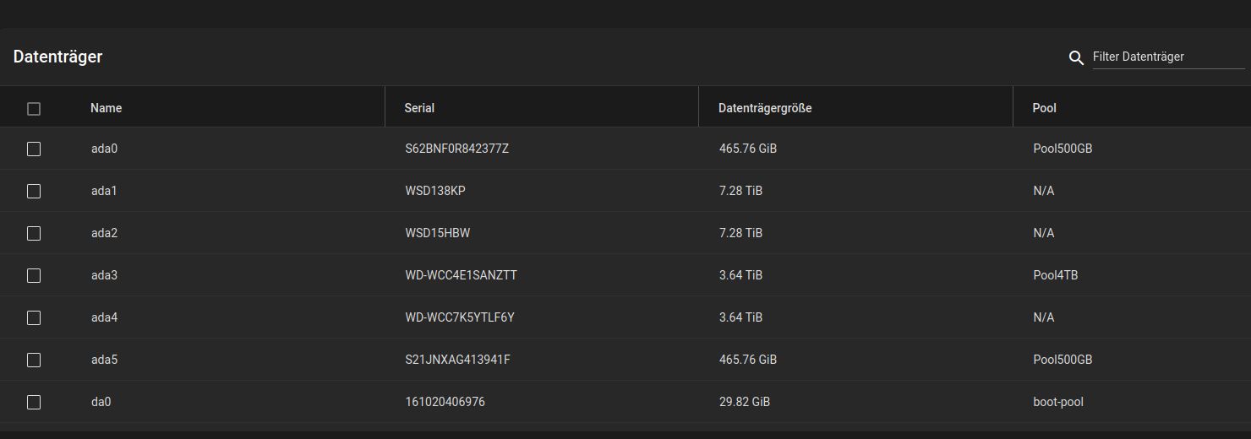This screenshot has width=1251, height=439.
Task: Sort by the Pool column header
Action: 1044,108
